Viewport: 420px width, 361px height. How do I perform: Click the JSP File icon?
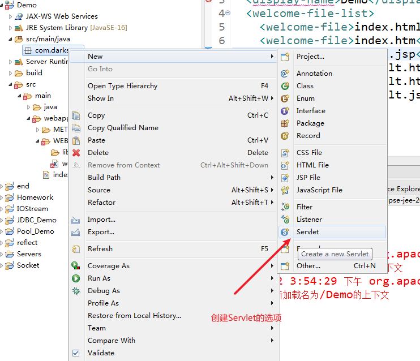coord(285,178)
